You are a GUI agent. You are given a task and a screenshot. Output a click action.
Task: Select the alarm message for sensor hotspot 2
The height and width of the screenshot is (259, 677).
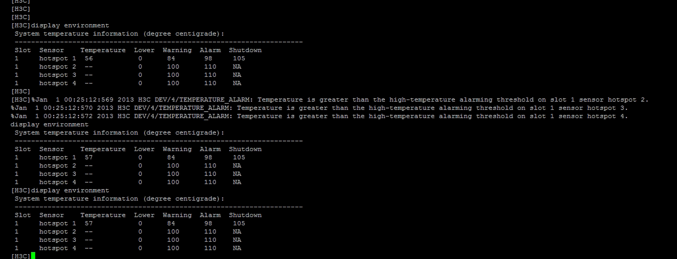pos(453,100)
